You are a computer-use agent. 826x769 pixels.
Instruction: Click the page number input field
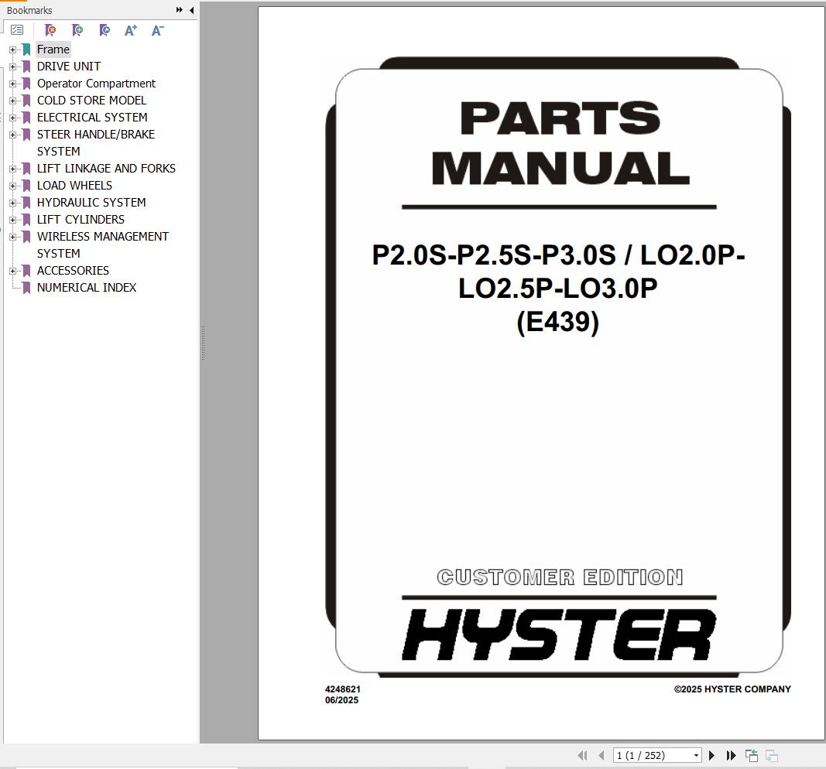(650, 755)
